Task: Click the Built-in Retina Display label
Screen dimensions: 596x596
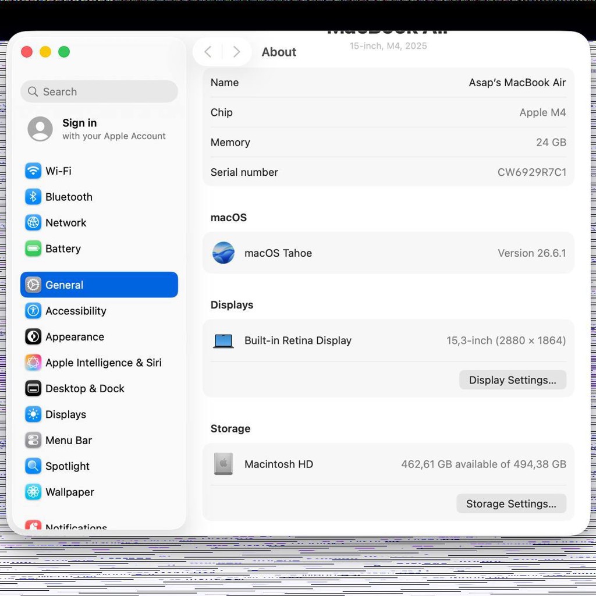Action: (297, 340)
